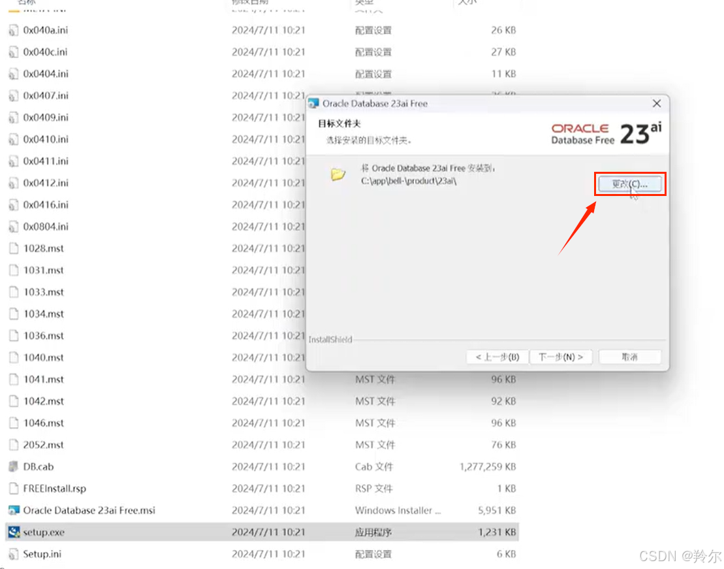Select the 0x0804.ini file icon
This screenshot has width=724, height=569.
14,227
